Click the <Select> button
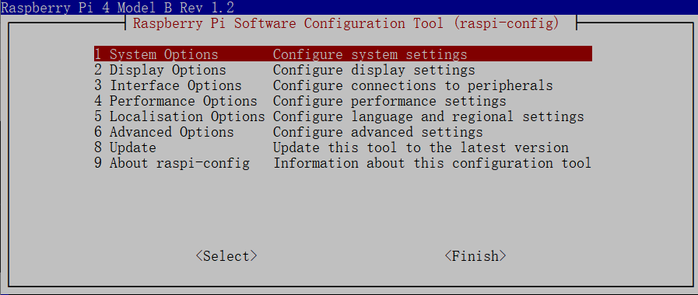 click(226, 256)
